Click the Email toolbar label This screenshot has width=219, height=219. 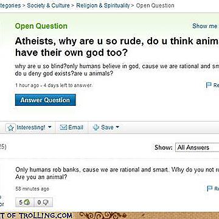[76, 127]
